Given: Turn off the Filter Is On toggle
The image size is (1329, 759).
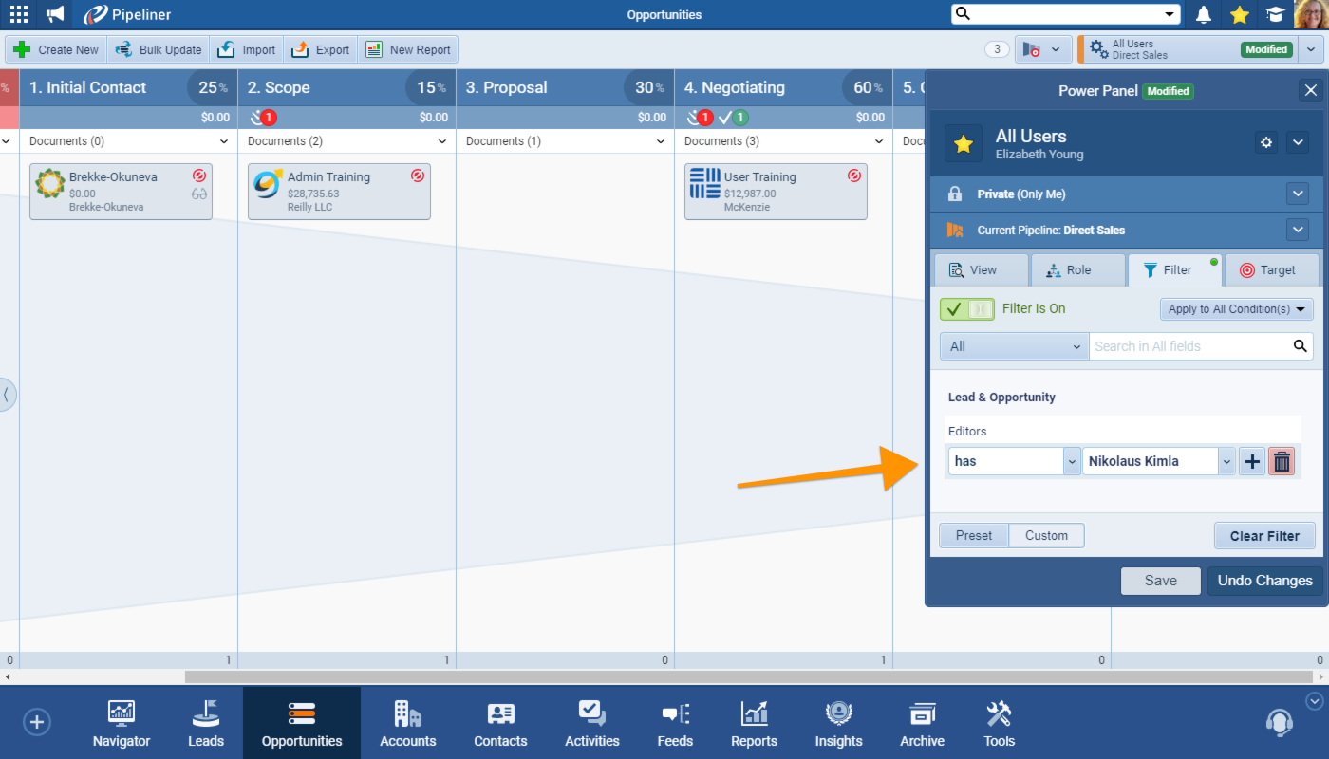Looking at the screenshot, I should (x=966, y=308).
